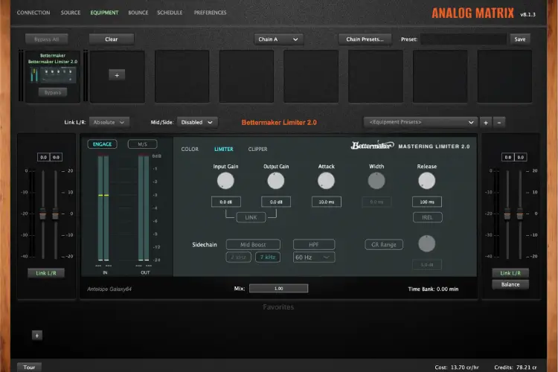The image size is (558, 372).
Task: Open the 60 Hz HPF frequency dropdown
Action: (x=313, y=257)
